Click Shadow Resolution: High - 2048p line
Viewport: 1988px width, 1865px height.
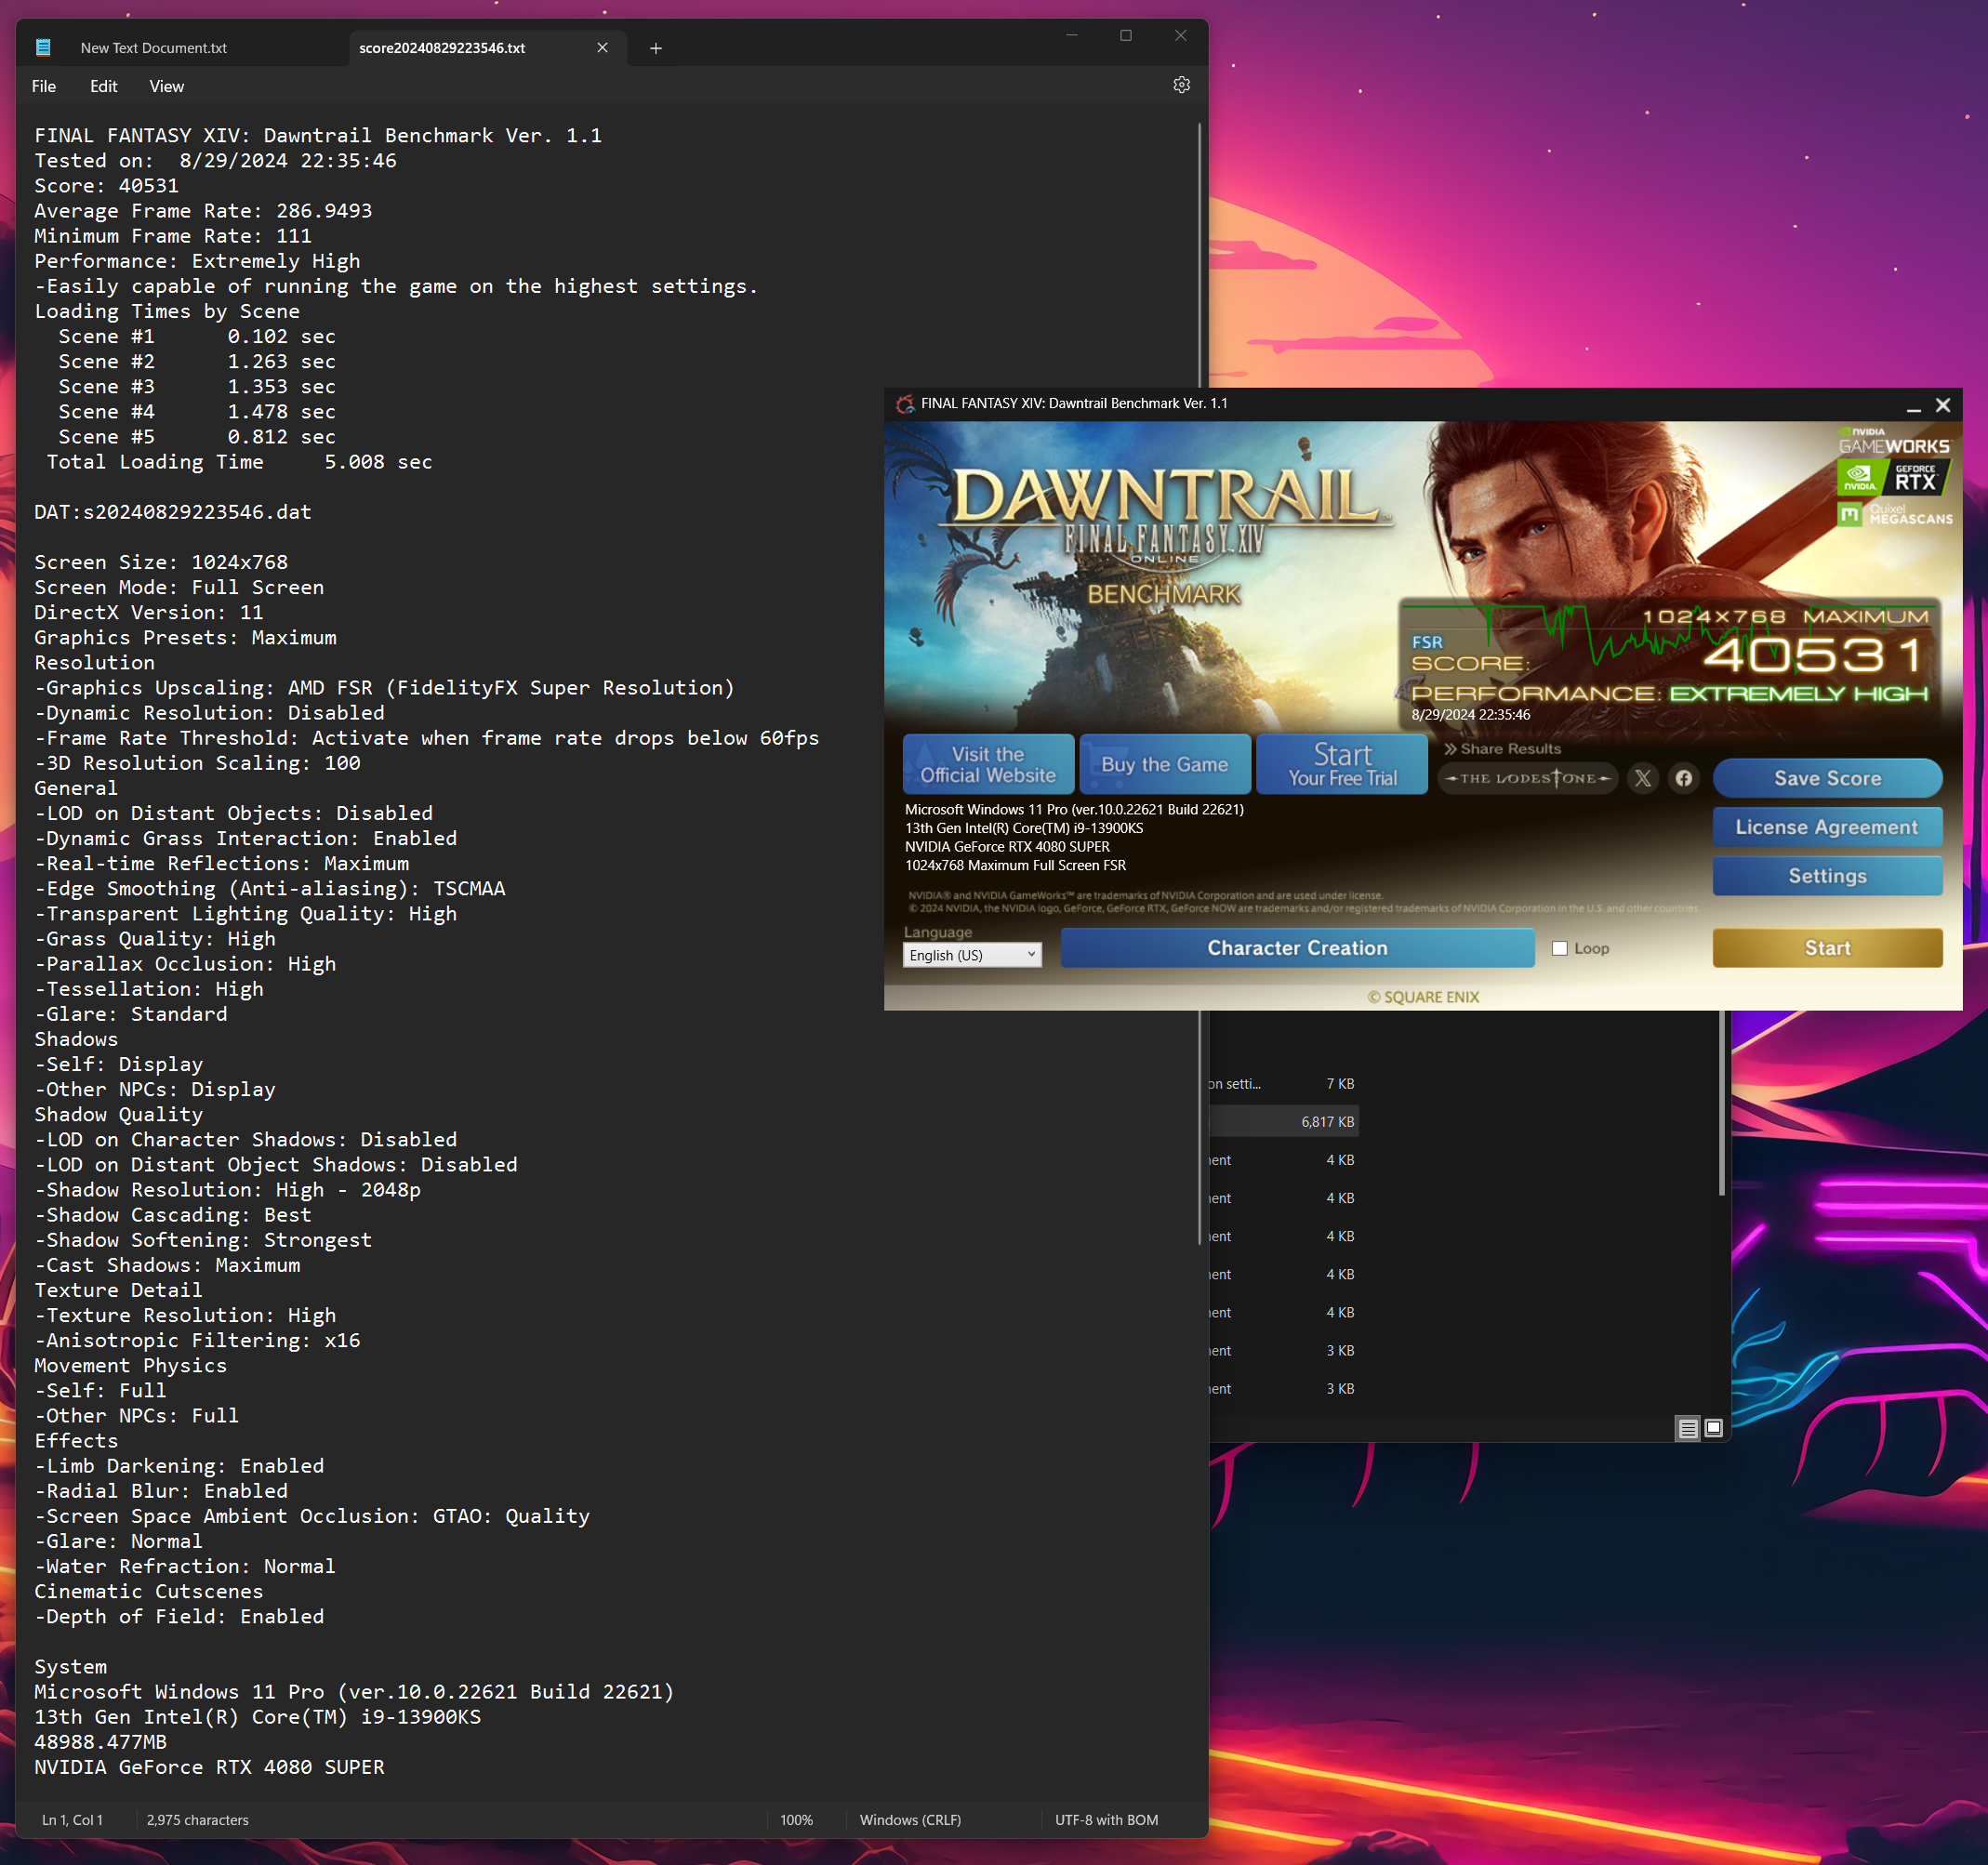point(227,1190)
